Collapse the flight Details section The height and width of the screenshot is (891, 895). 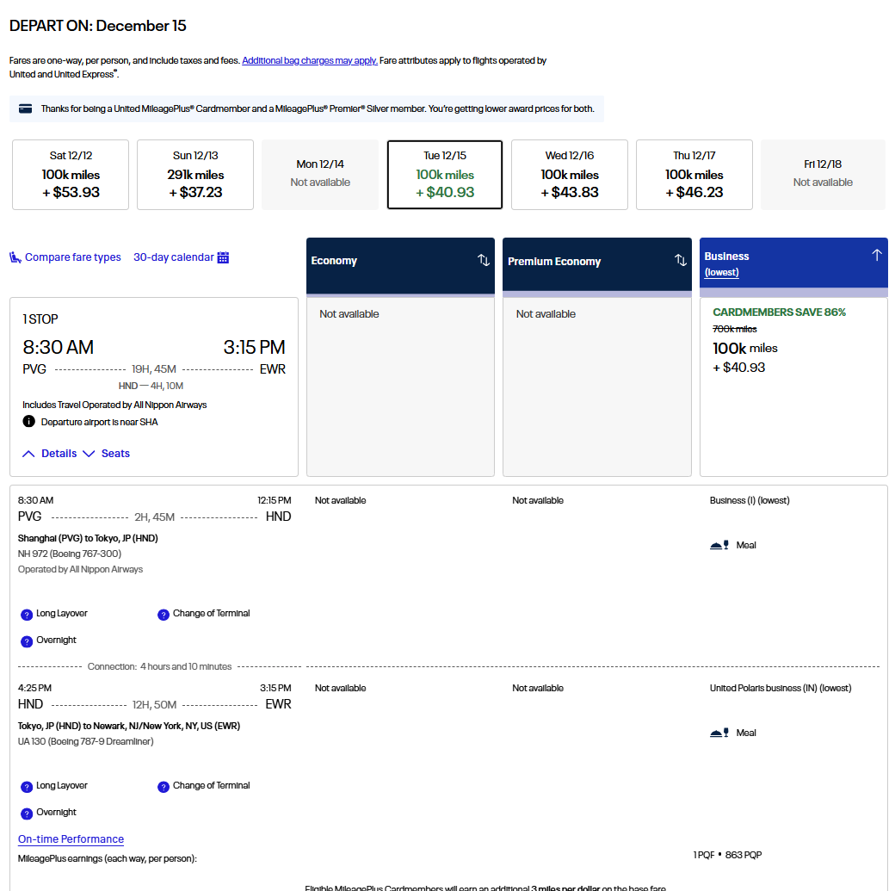point(50,454)
